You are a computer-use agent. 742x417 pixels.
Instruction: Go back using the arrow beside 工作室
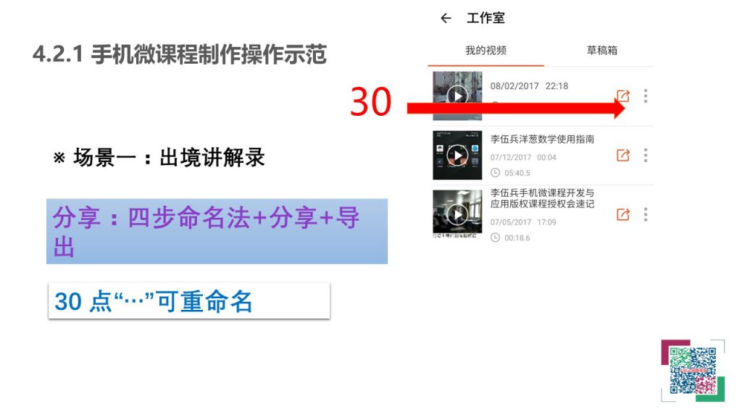click(446, 18)
